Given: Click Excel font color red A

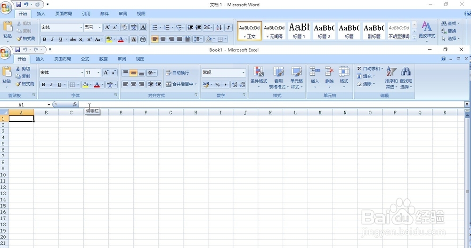Looking at the screenshot, I should click(x=97, y=85).
